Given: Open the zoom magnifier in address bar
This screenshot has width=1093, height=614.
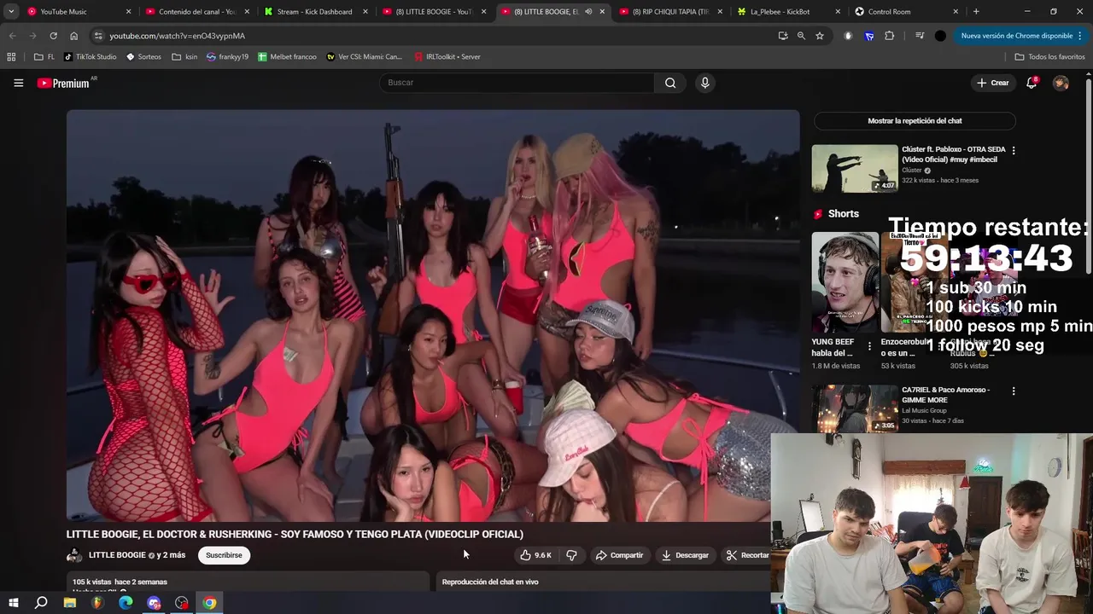Looking at the screenshot, I should [801, 36].
